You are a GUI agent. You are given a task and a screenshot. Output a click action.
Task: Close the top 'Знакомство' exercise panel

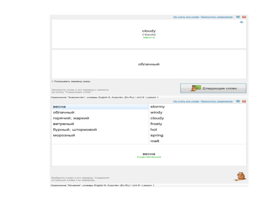coord(244,17)
